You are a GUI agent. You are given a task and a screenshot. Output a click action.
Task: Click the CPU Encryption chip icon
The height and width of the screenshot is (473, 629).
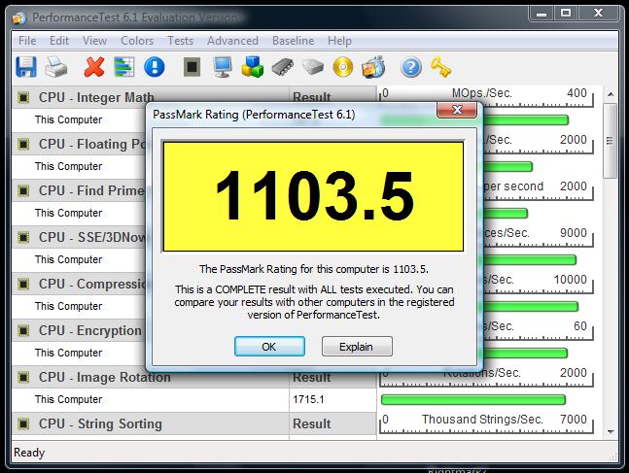point(23,330)
